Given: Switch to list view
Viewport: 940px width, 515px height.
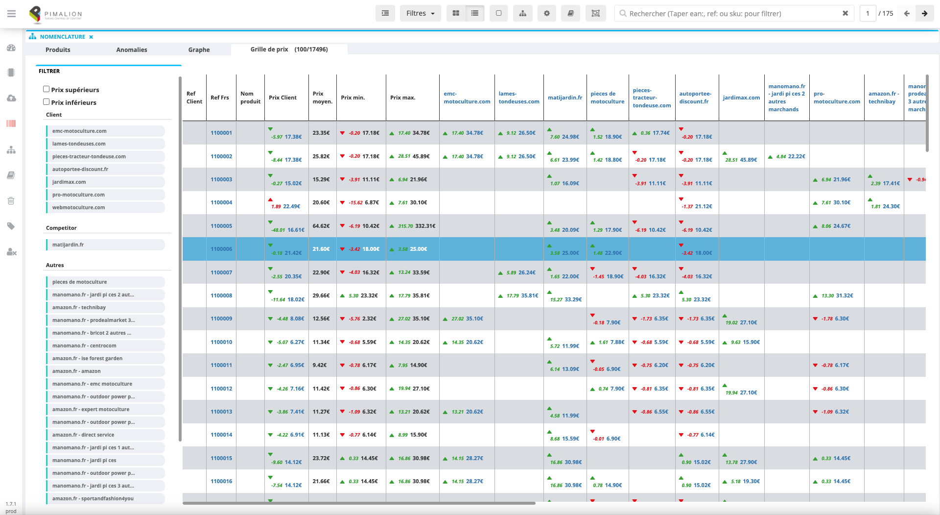Looking at the screenshot, I should coord(475,13).
